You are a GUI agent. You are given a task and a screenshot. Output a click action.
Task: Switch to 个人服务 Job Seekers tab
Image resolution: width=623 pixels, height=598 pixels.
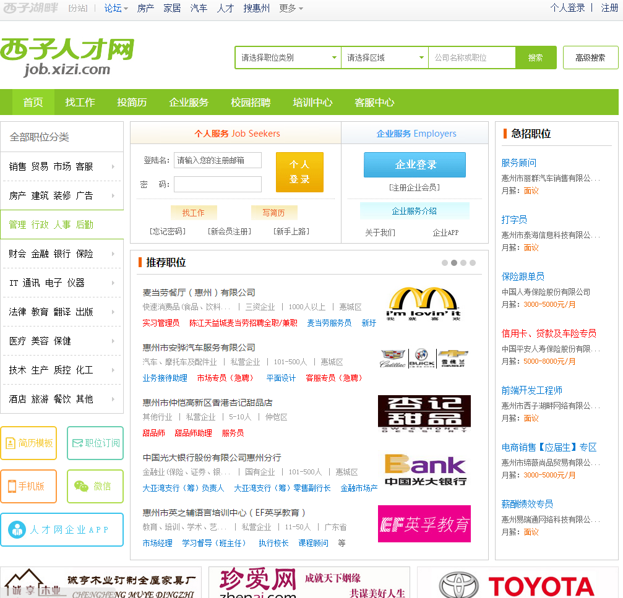pos(236,134)
